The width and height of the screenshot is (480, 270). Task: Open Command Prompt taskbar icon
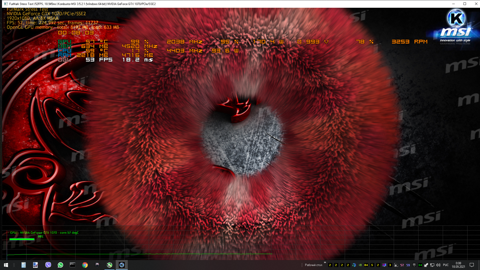(72, 265)
